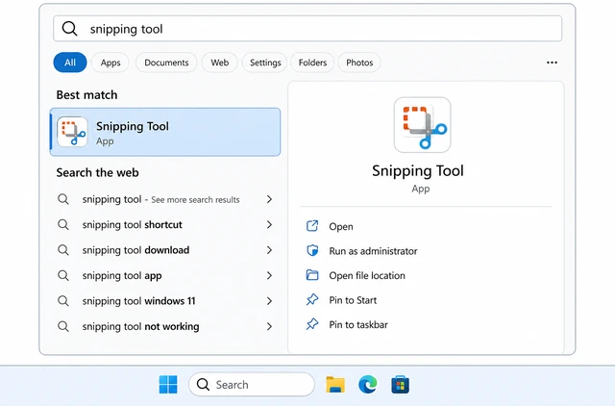The image size is (615, 406).
Task: Click the Pin to Start pin icon
Action: coord(312,300)
